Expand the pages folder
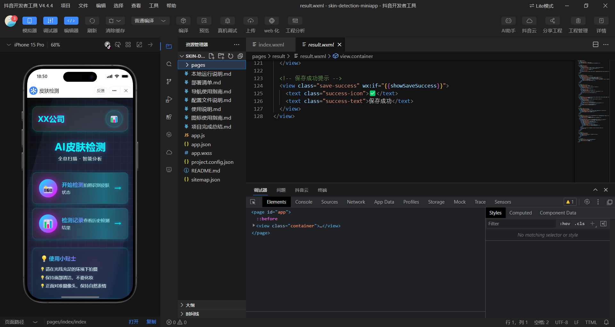Screen dimensions: 615x327 pos(198,65)
